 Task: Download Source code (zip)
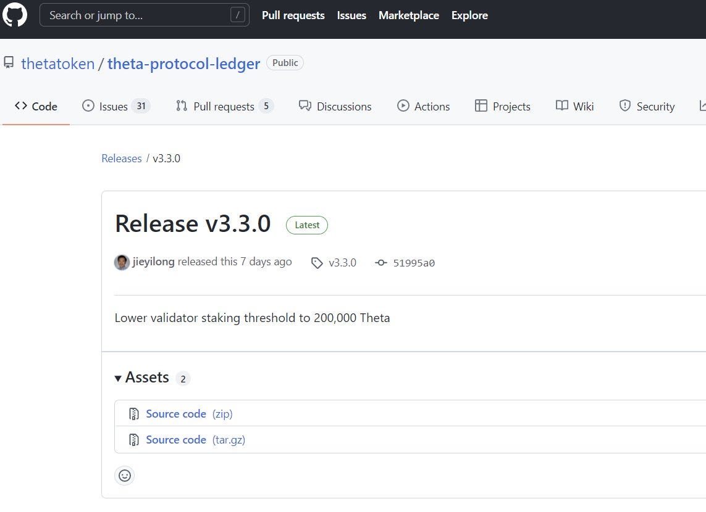point(176,413)
